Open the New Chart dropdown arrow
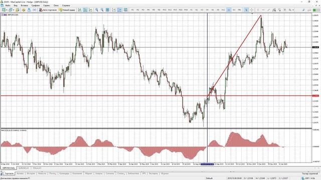The width and height of the screenshot is (321, 180). 7,10
